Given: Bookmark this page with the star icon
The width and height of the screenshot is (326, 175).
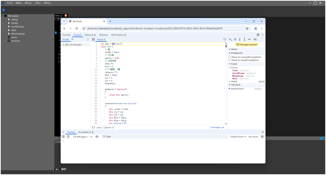Looking at the screenshot, I should click(247, 28).
